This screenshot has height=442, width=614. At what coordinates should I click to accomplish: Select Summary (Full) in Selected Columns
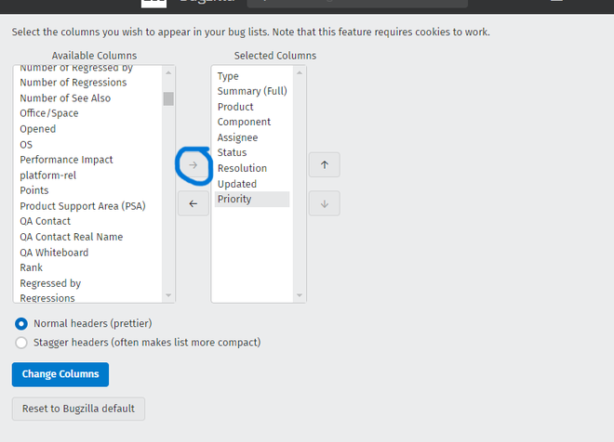click(252, 91)
